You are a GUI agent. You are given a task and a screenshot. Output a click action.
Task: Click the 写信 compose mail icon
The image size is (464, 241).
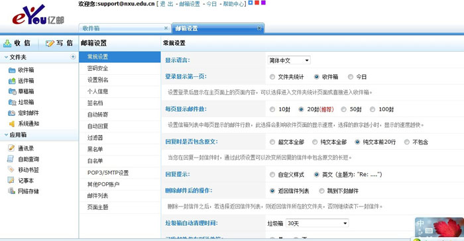[50, 44]
